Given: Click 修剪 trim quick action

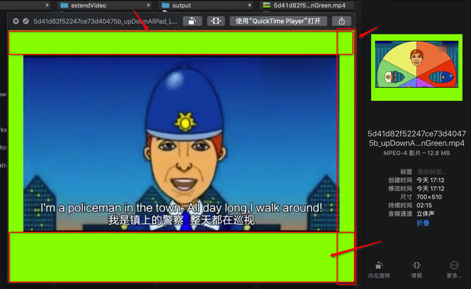Looking at the screenshot, I should coord(416,270).
